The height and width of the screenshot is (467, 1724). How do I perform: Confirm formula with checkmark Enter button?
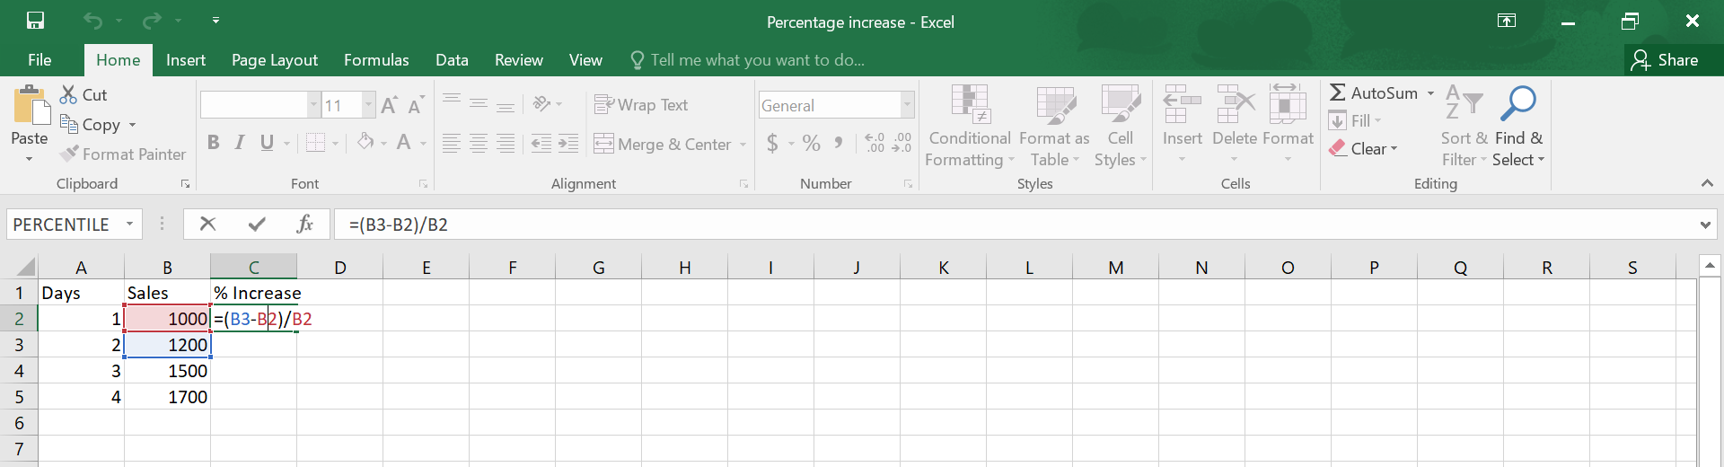click(x=257, y=224)
